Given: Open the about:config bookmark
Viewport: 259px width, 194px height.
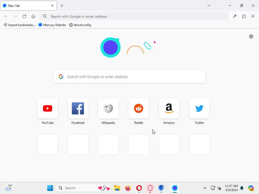Looking at the screenshot, I should (x=80, y=25).
